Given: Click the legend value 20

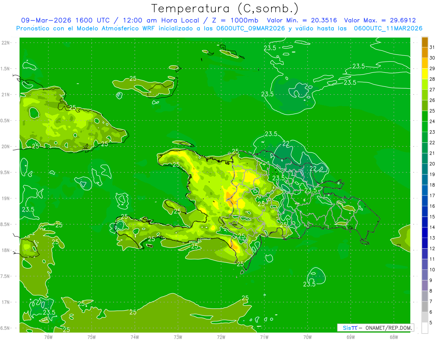Looking at the screenshot, I should 432,164.
